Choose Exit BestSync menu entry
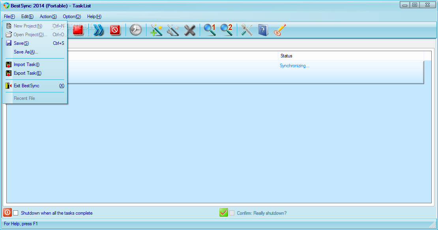 (x=35, y=86)
